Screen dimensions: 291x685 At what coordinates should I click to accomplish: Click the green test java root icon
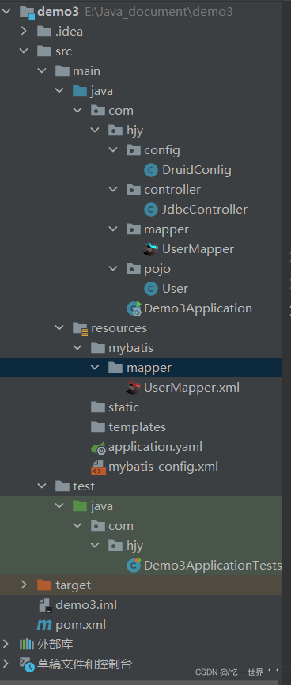(80, 506)
